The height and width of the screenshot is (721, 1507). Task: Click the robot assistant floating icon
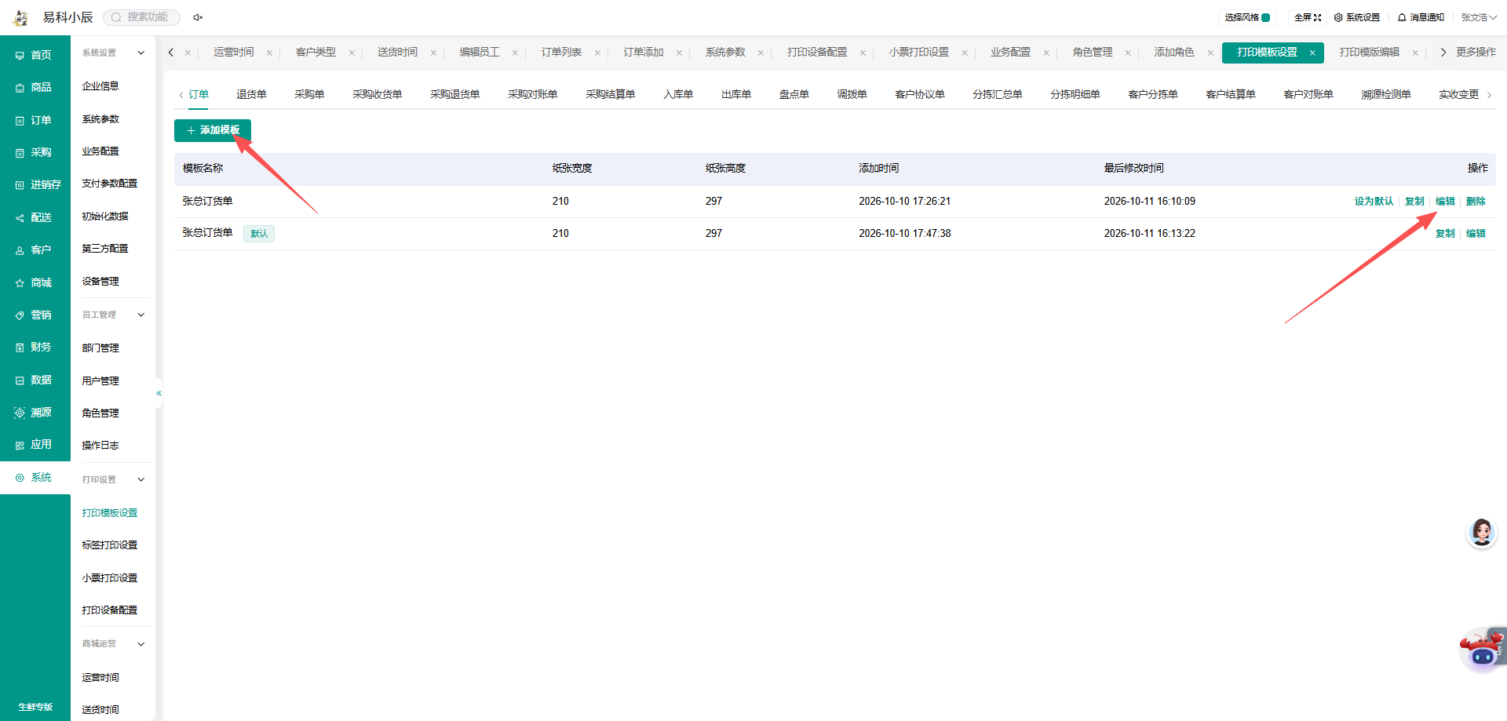[1482, 650]
